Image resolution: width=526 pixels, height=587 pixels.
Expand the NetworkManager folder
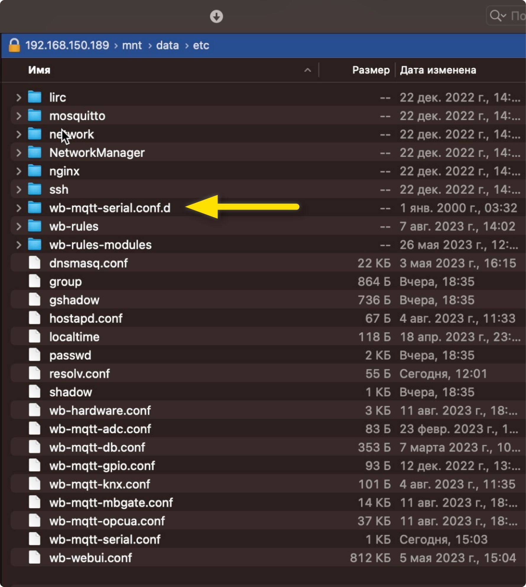point(19,153)
